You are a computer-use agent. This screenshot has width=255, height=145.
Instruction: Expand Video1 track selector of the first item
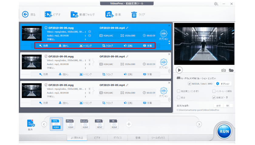85,31
